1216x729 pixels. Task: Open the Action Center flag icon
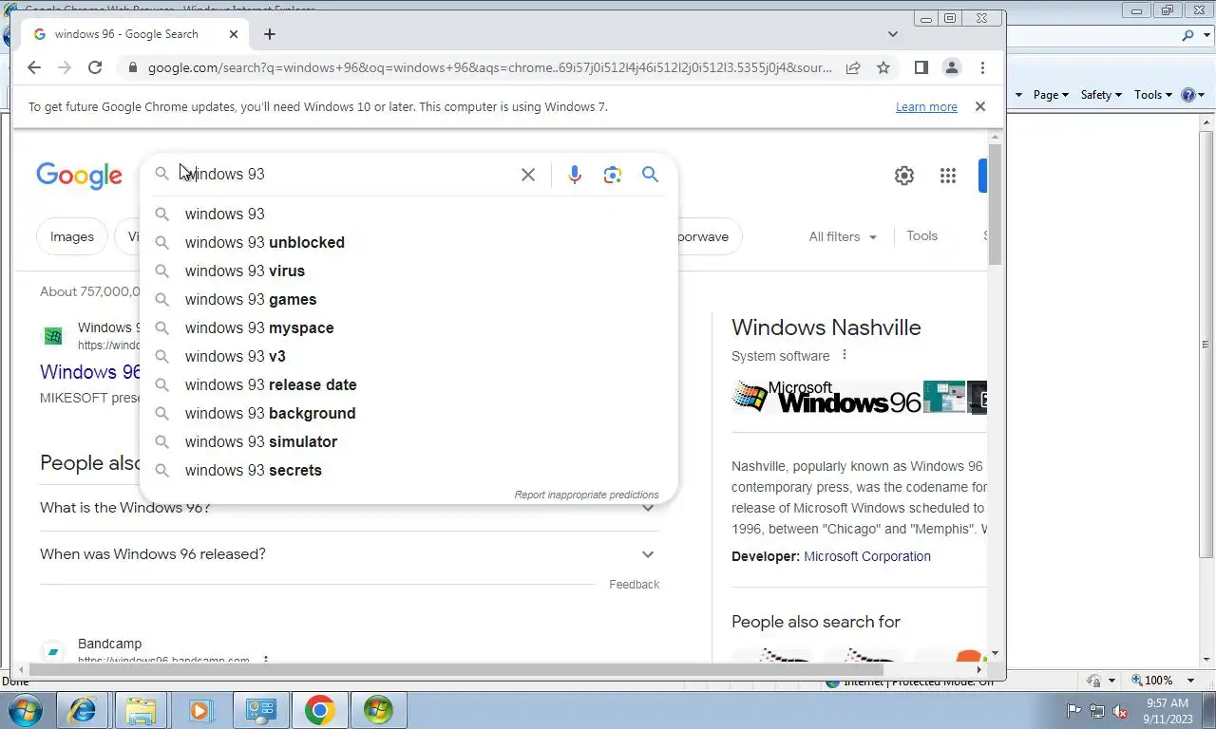click(x=1074, y=710)
